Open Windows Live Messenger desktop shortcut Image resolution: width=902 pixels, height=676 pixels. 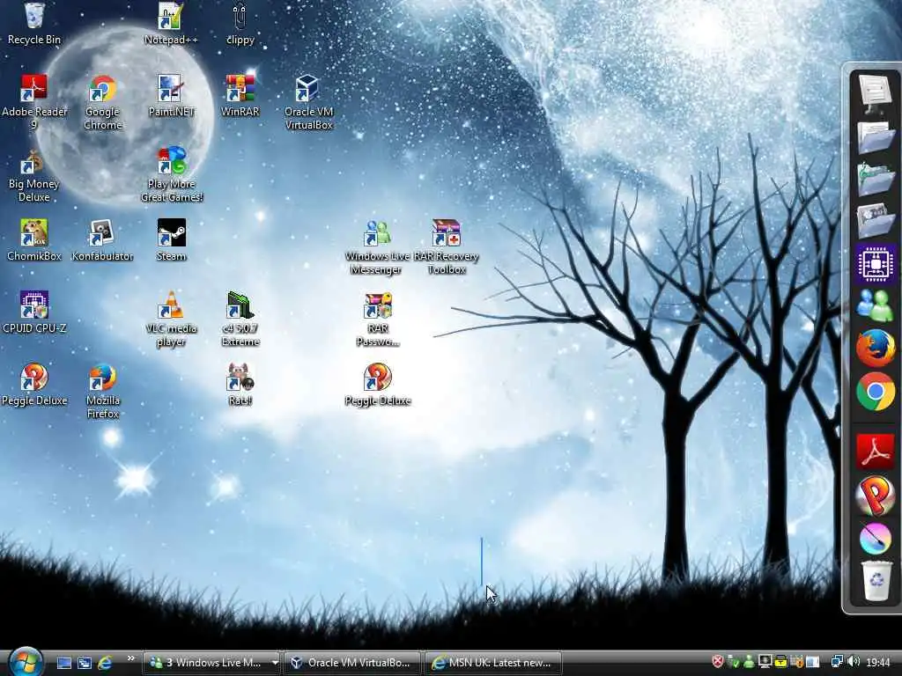pyautogui.click(x=377, y=247)
